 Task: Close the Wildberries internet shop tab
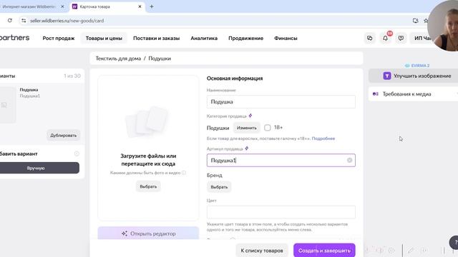[62, 6]
